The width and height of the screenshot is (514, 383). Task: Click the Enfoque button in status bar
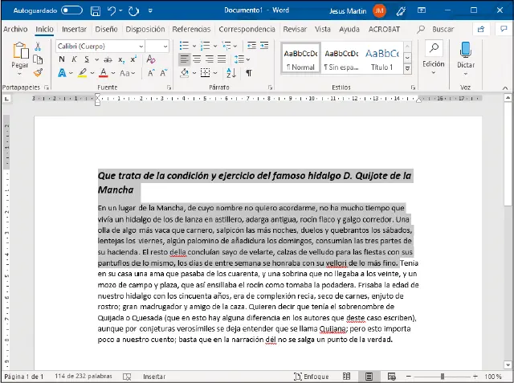tap(312, 376)
